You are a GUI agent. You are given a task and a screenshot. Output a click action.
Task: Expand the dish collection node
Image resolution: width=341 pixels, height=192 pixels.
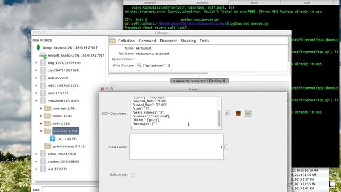point(41,123)
